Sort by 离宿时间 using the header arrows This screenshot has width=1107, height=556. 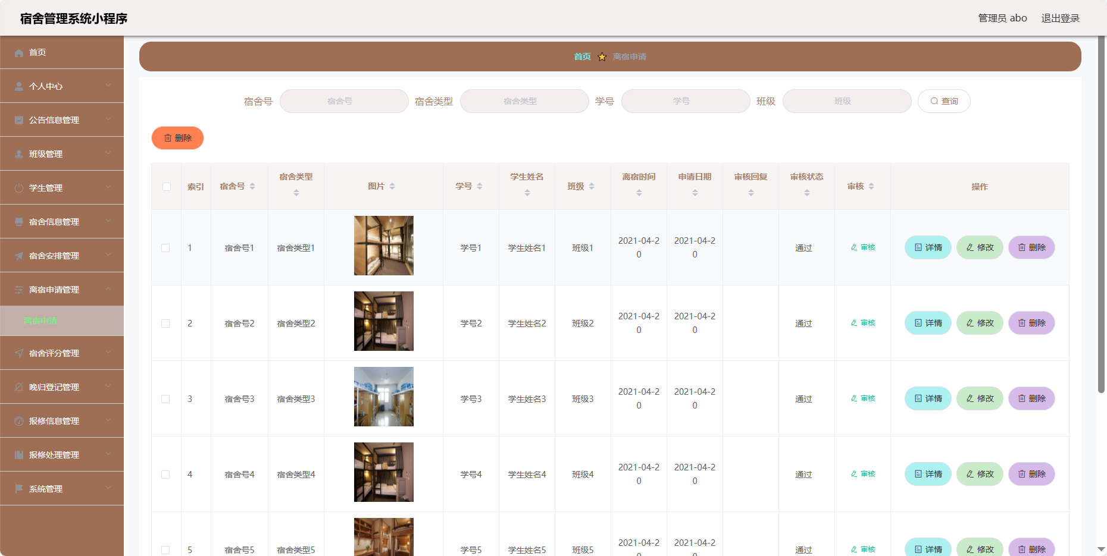(x=639, y=193)
